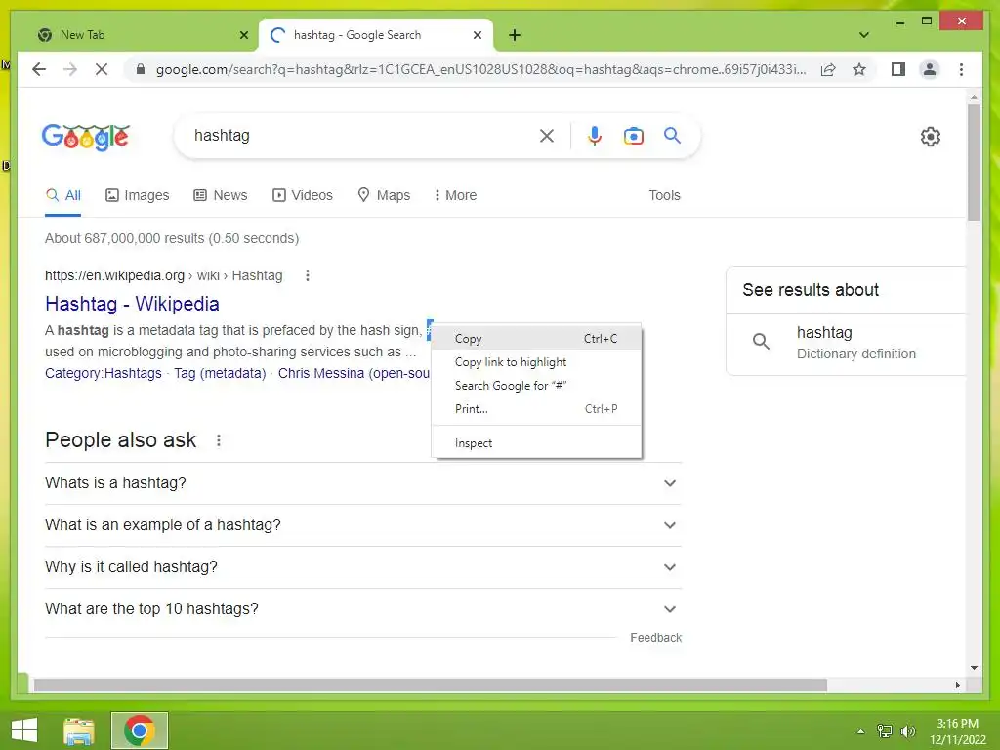This screenshot has width=1000, height=750.
Task: Close the hashtag Google Search tab
Action: click(477, 35)
